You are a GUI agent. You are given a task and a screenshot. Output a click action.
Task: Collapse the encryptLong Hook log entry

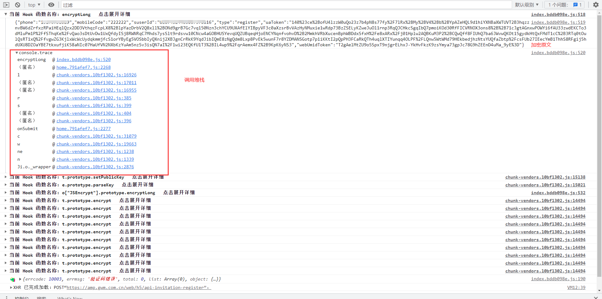click(x=6, y=14)
